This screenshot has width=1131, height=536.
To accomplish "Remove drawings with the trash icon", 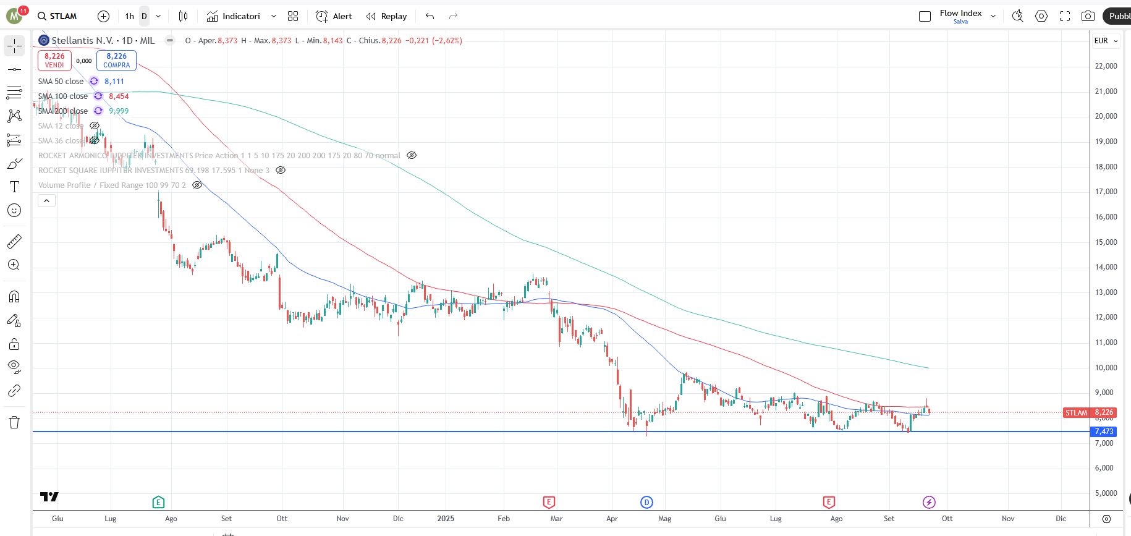I will [14, 422].
